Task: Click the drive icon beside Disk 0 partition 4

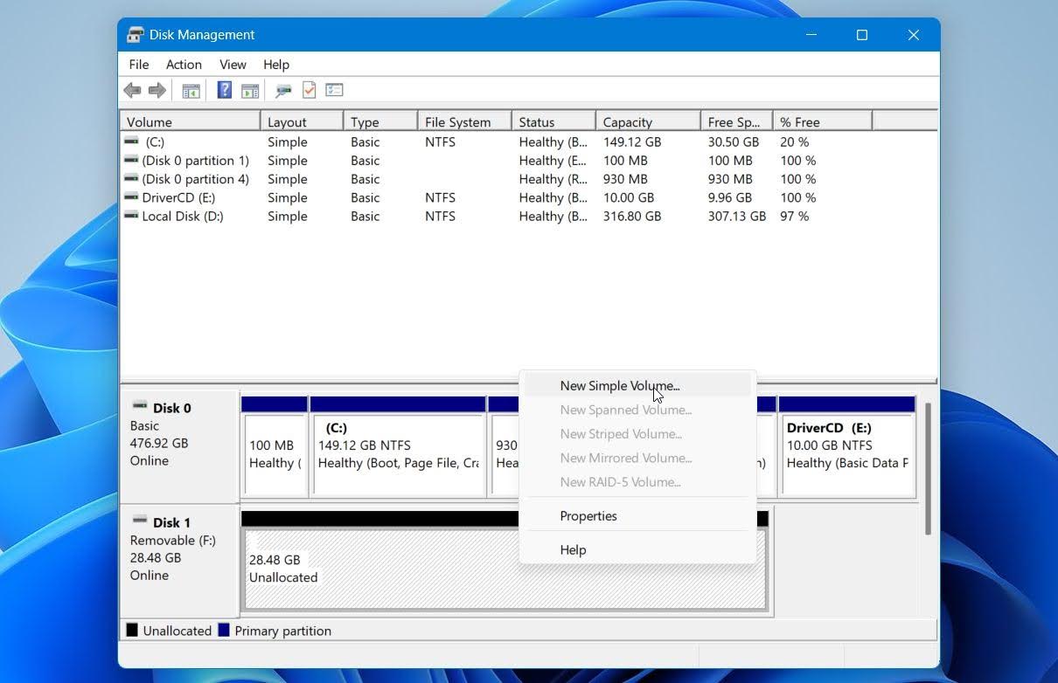Action: pos(131,178)
